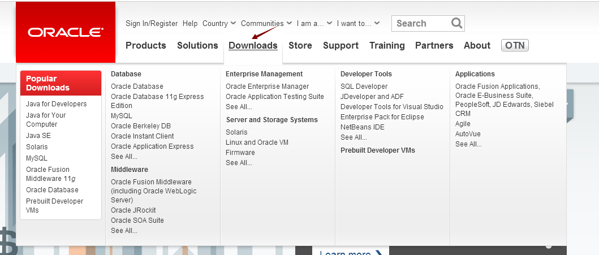The image size is (599, 255).
Task: Expand the Country dropdown
Action: coord(219,24)
